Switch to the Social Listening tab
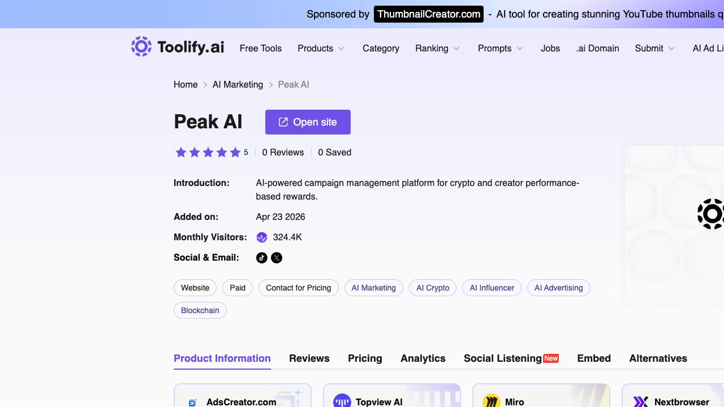 (511, 358)
